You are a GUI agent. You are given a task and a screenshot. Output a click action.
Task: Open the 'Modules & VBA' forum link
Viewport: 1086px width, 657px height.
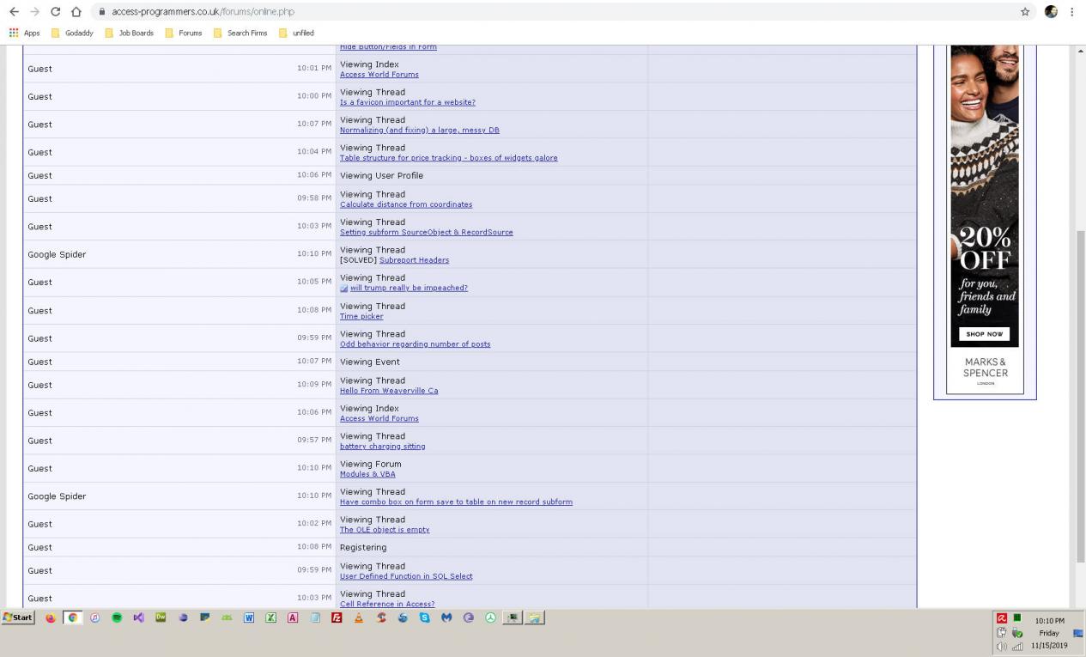(x=367, y=474)
